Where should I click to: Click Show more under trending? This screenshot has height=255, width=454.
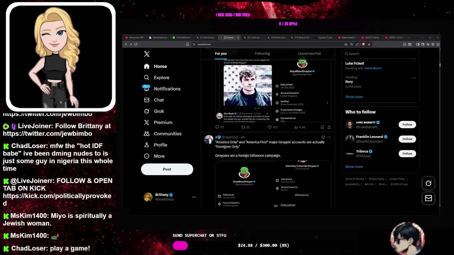[354, 97]
